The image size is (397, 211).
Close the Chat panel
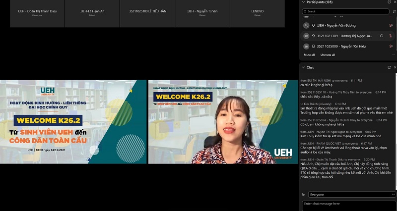click(x=395, y=67)
